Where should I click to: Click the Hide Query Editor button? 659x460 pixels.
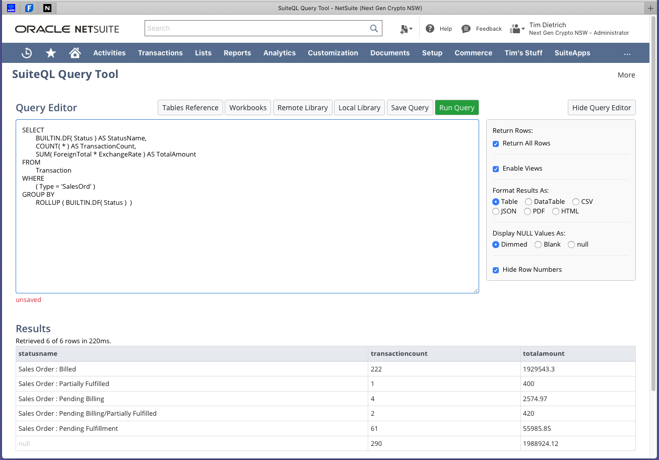click(x=602, y=108)
